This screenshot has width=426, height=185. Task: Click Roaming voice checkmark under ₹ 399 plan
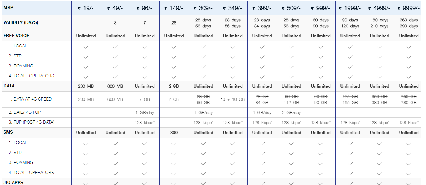[x=262, y=67]
